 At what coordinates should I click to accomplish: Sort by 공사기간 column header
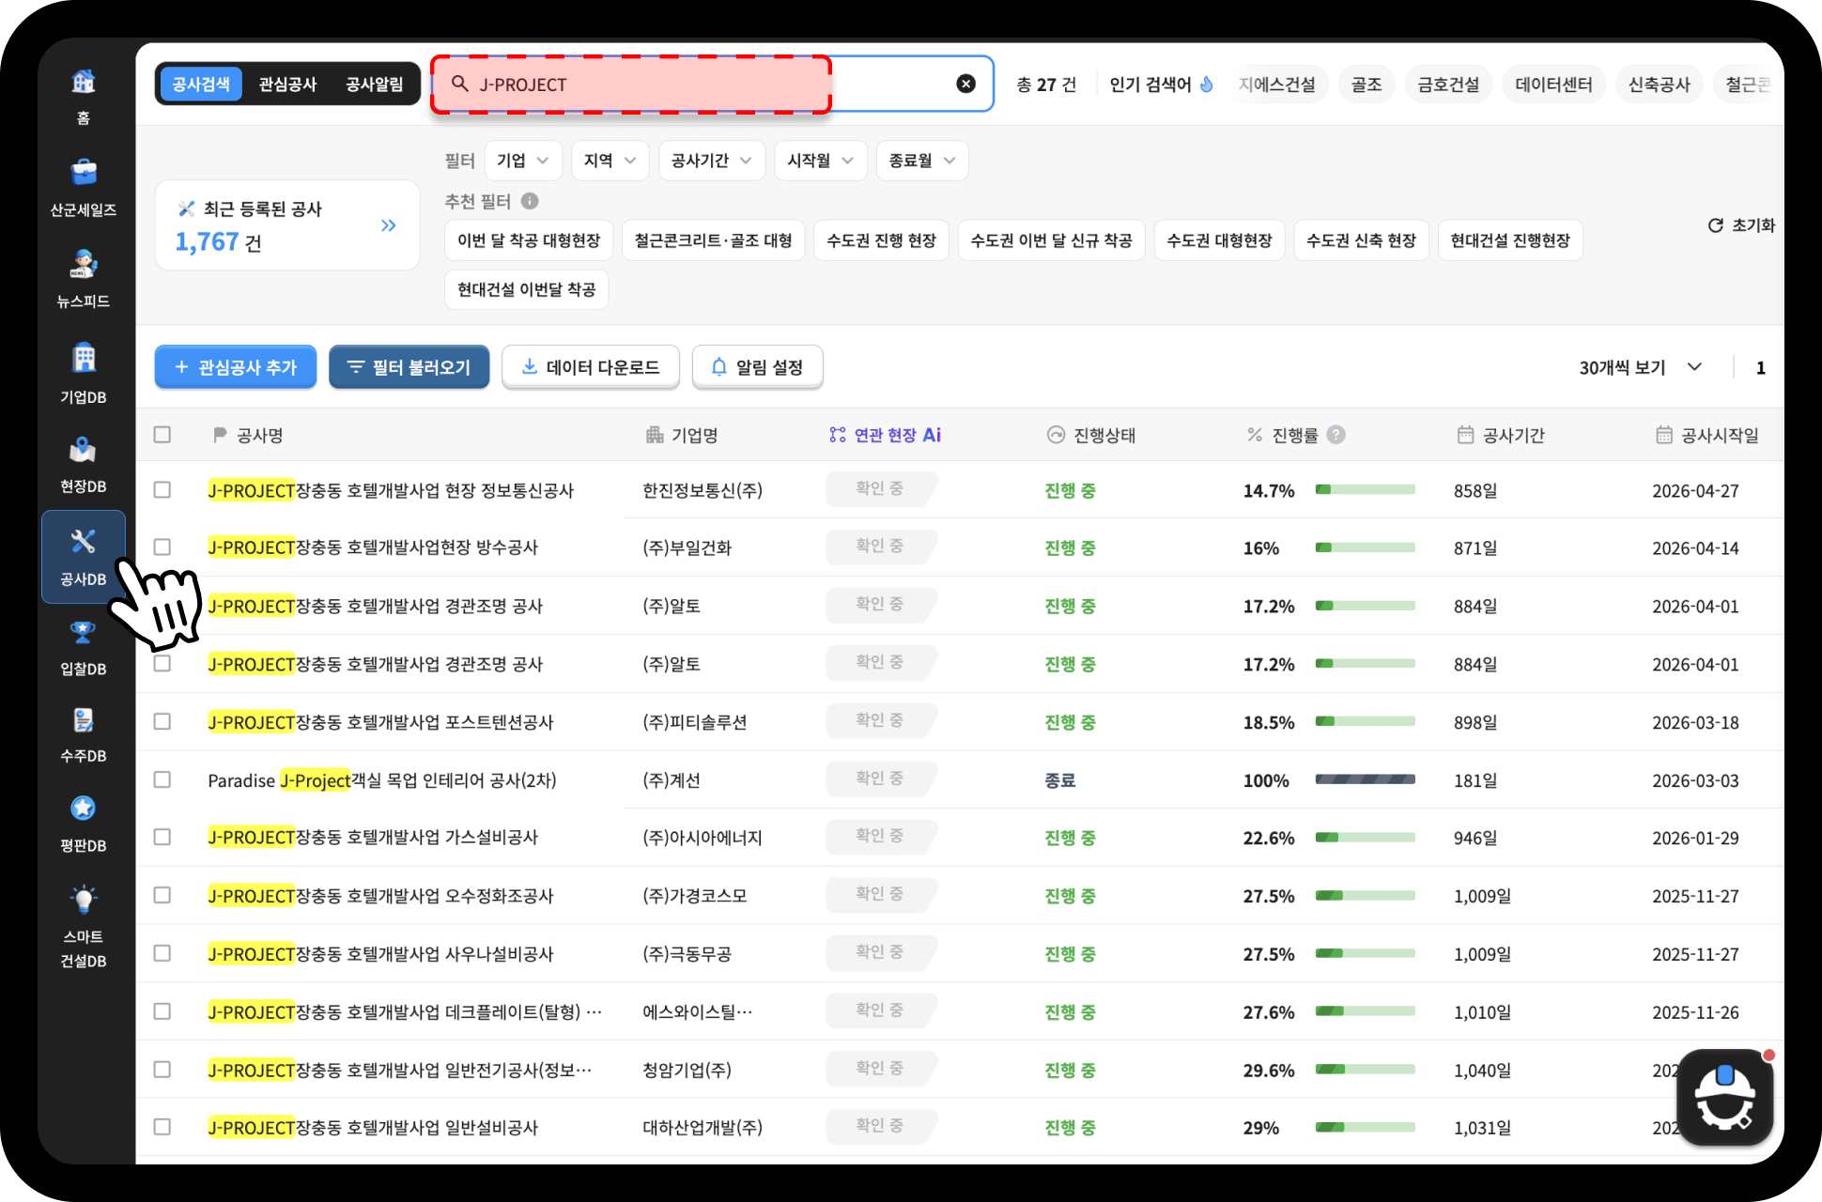(1501, 435)
